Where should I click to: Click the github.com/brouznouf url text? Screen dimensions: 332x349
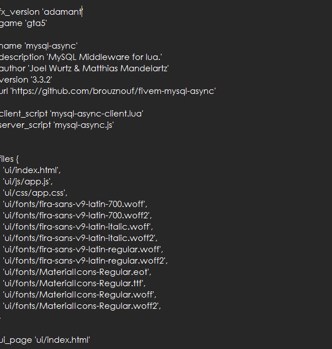(113, 91)
